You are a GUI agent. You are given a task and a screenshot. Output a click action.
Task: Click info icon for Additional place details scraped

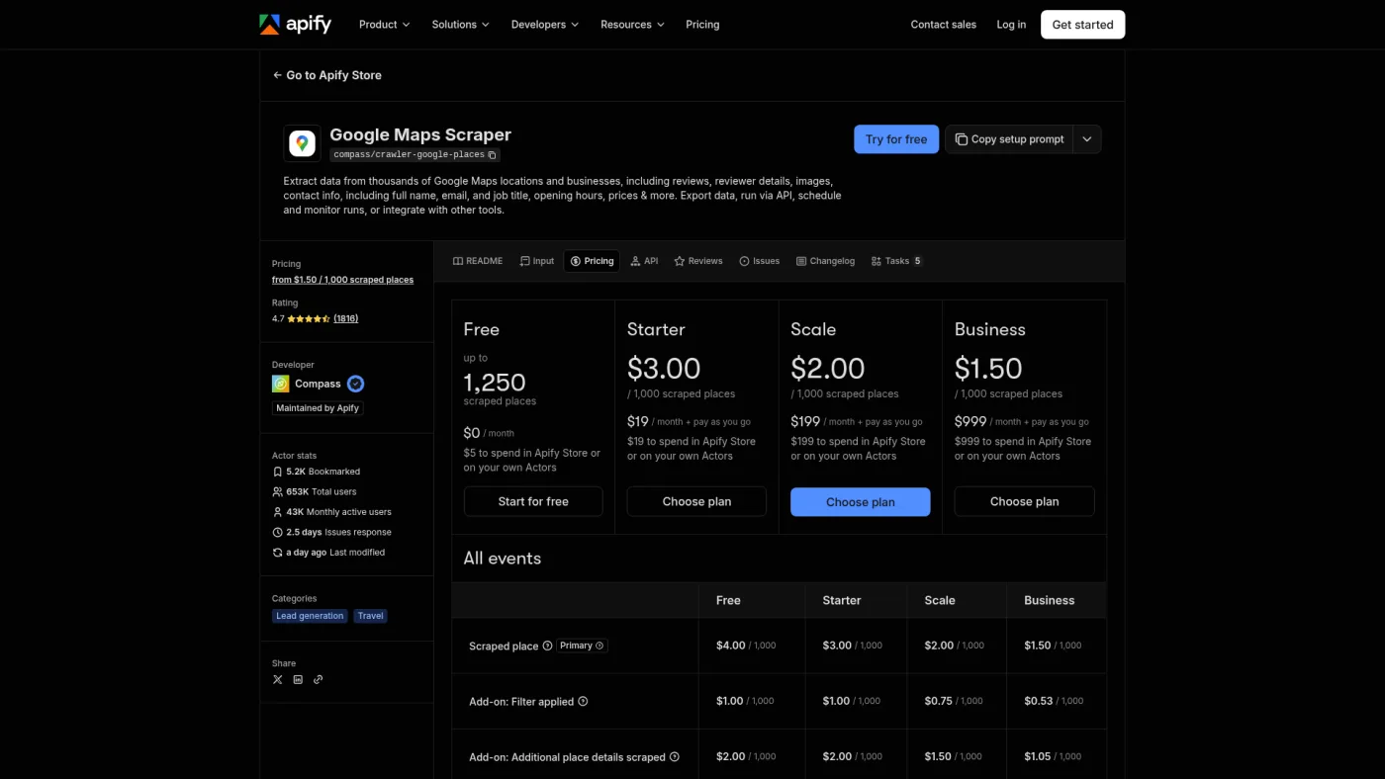675,757
